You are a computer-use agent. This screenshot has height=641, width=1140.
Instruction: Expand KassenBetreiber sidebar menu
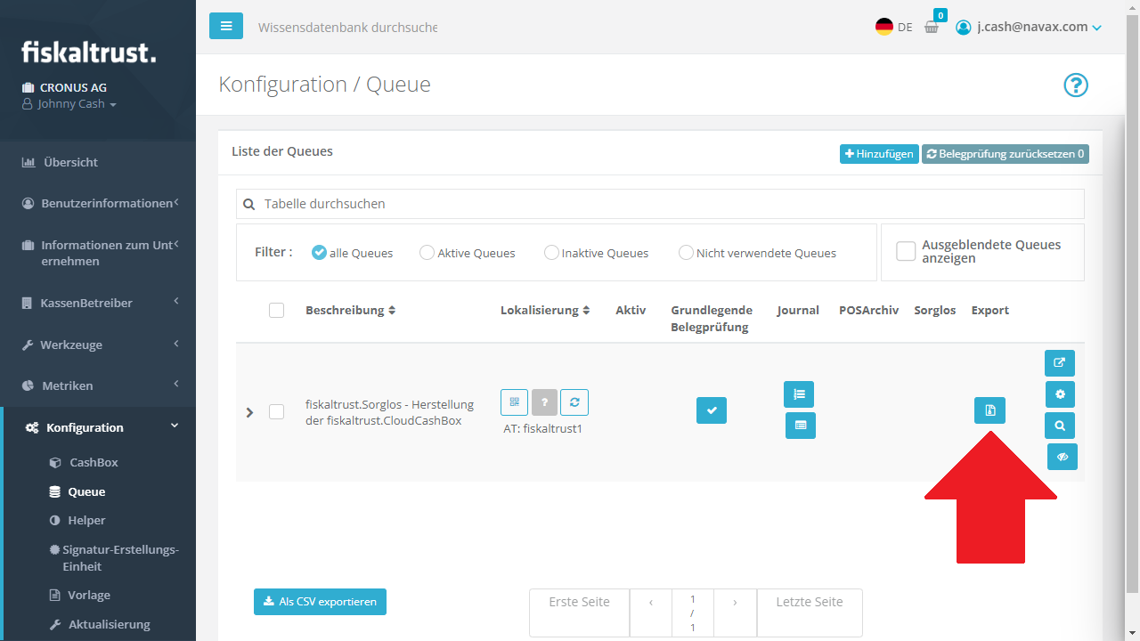tap(98, 303)
